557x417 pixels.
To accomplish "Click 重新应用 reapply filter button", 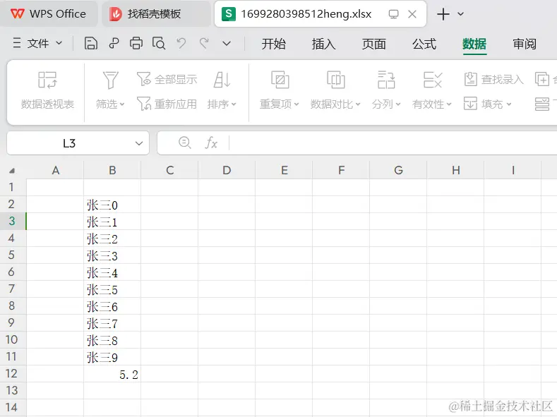I will point(167,104).
